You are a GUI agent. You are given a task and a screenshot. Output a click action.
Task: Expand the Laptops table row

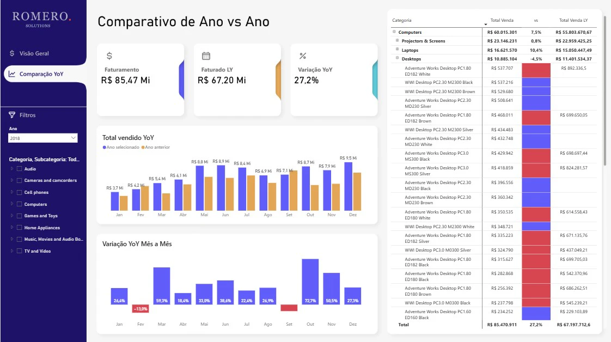398,49
